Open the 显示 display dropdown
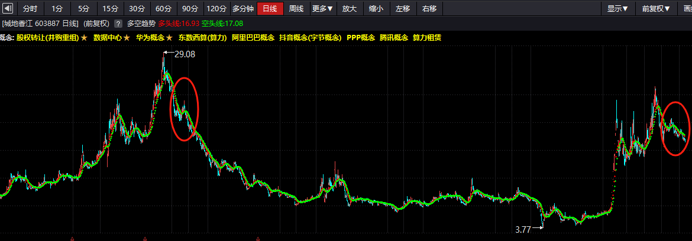The image size is (692, 241). tap(618, 8)
